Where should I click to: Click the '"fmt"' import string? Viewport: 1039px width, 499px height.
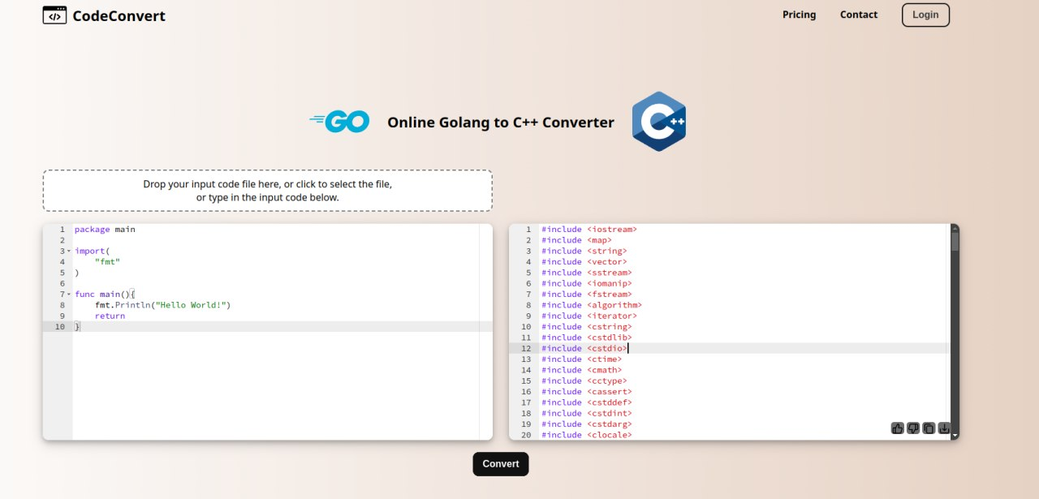click(x=107, y=262)
